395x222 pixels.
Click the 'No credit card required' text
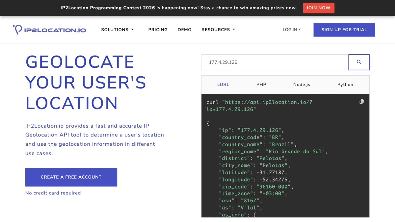pos(53,193)
